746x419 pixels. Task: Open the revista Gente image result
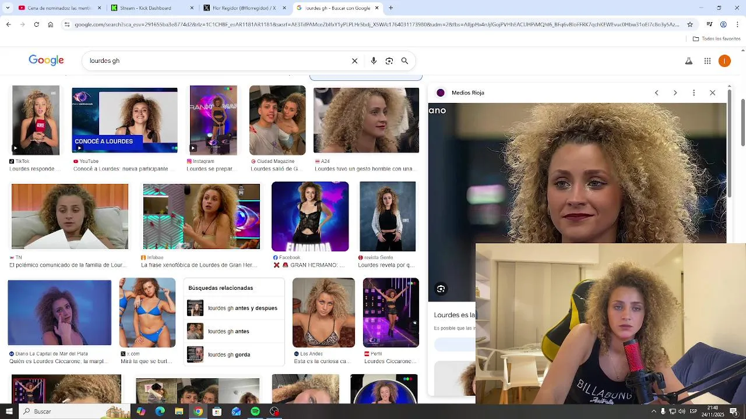388,216
